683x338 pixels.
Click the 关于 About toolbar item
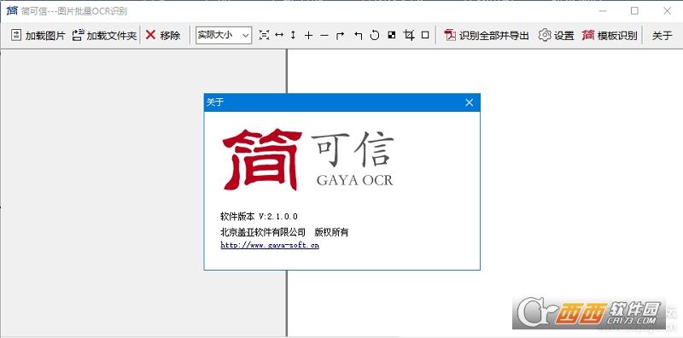click(663, 35)
